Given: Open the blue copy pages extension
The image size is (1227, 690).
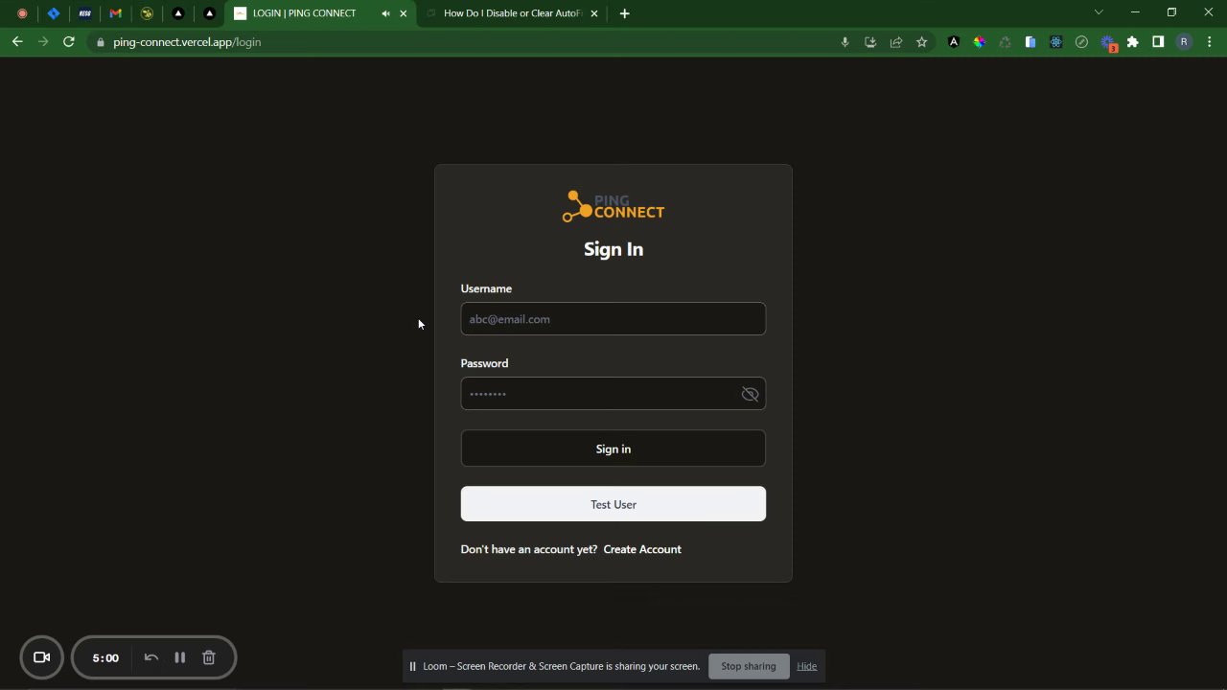Looking at the screenshot, I should [1030, 42].
